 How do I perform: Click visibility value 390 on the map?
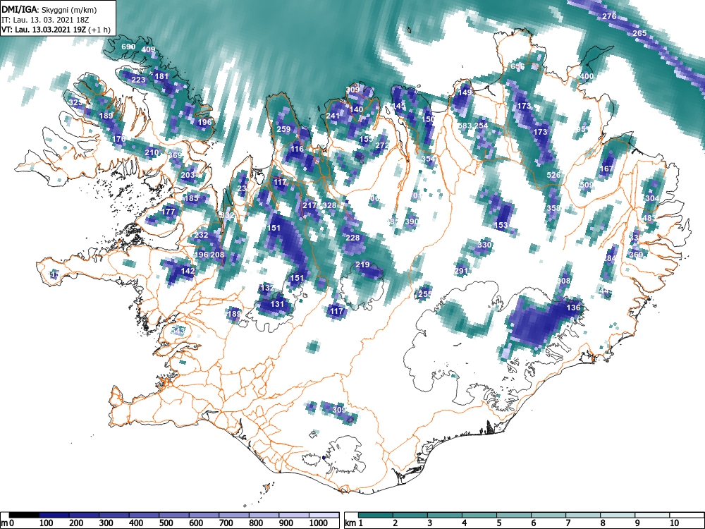point(412,221)
